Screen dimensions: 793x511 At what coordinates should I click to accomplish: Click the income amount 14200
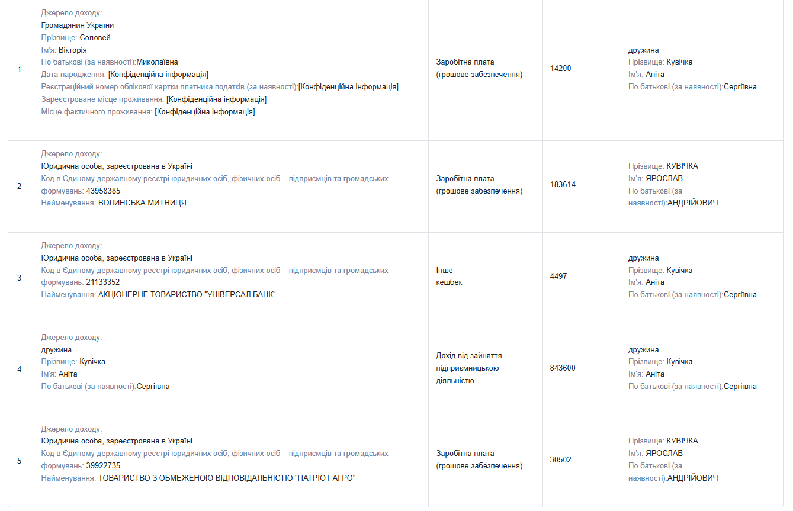[560, 69]
